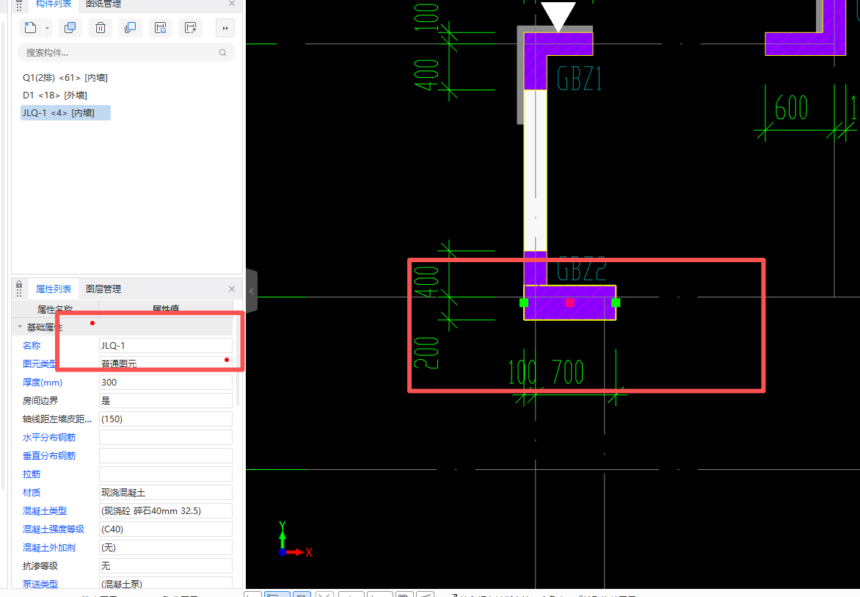Screen dimensions: 860x597
Task: Open 抗渗等级 value 无
Action: tap(166, 565)
